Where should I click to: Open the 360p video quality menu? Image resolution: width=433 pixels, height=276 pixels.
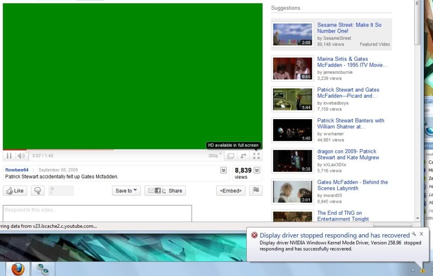point(215,156)
